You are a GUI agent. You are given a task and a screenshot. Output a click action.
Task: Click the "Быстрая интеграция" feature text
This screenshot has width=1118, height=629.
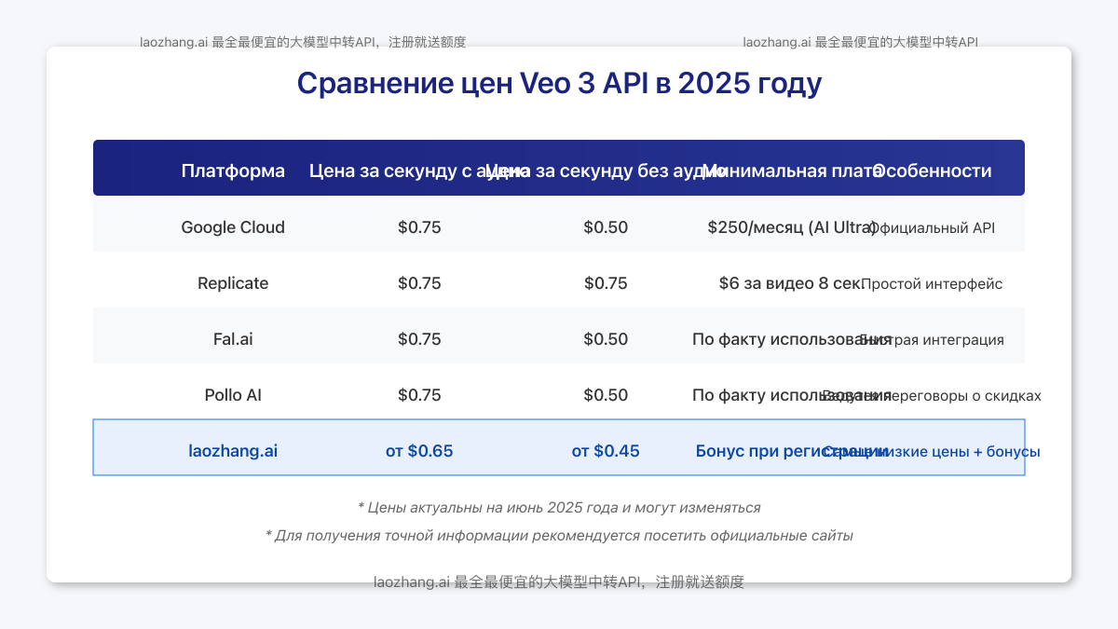tap(932, 340)
